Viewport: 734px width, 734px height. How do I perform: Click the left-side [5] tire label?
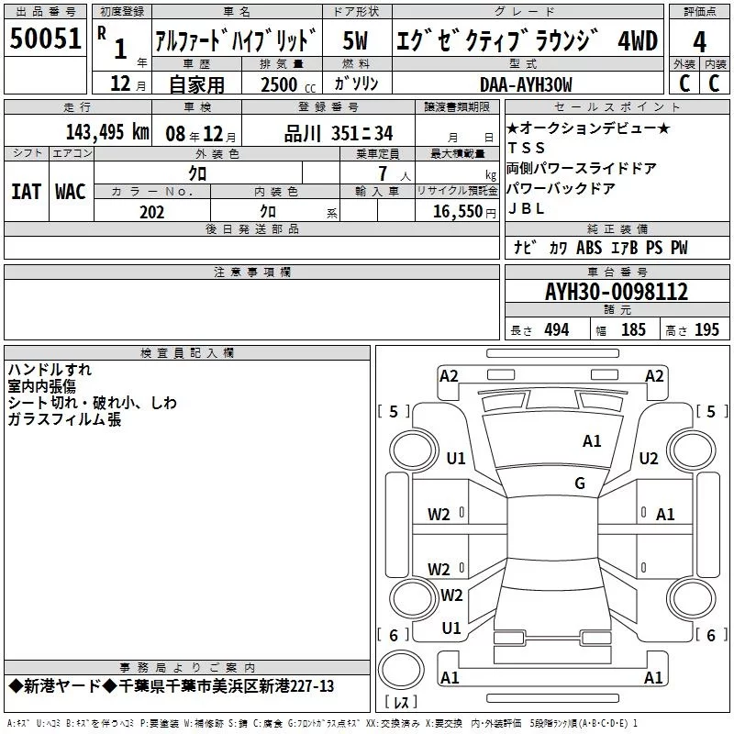click(394, 412)
